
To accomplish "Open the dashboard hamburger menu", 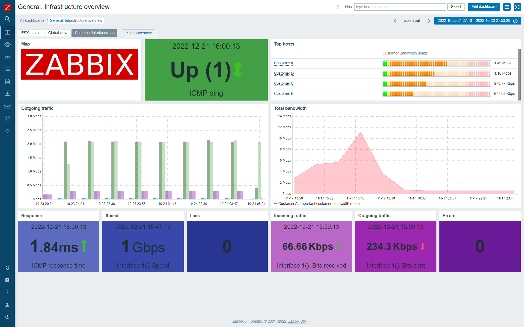I will (507, 7).
